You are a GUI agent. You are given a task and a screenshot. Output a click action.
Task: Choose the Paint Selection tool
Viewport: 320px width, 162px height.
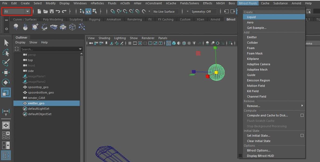6,63
